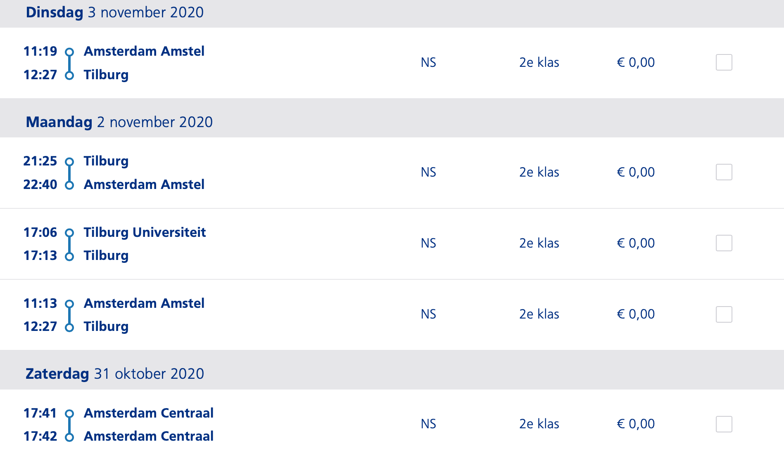Select the 21:25 Tilburg to Amsterdam Amstel checkbox
The image size is (784, 458).
(x=724, y=172)
